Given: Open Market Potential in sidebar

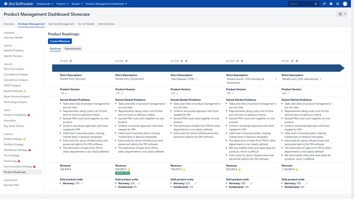Looking at the screenshot, I should 13,91.
